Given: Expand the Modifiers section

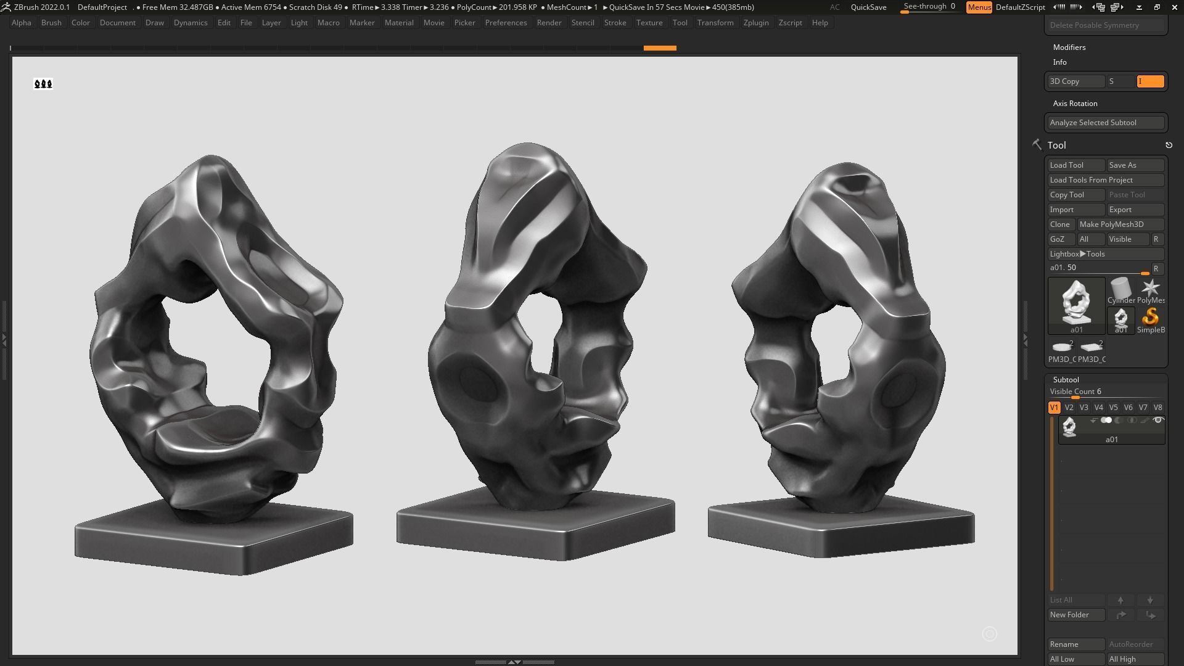Looking at the screenshot, I should coord(1069,47).
